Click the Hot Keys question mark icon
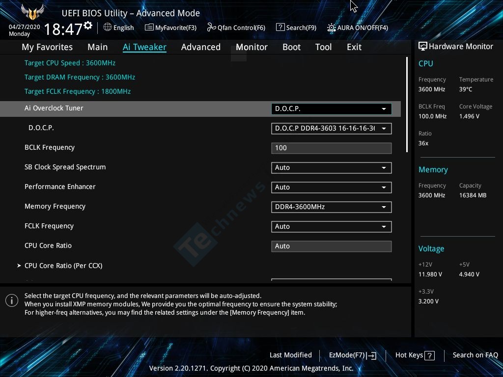The height and width of the screenshot is (377, 503). click(x=429, y=355)
